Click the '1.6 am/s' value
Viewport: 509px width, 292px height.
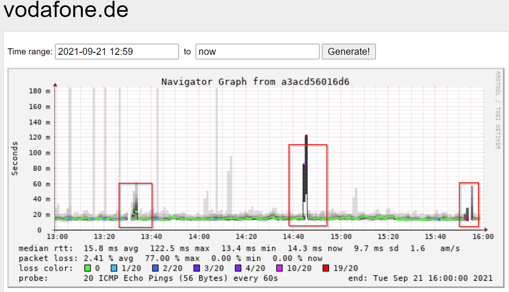pos(435,248)
